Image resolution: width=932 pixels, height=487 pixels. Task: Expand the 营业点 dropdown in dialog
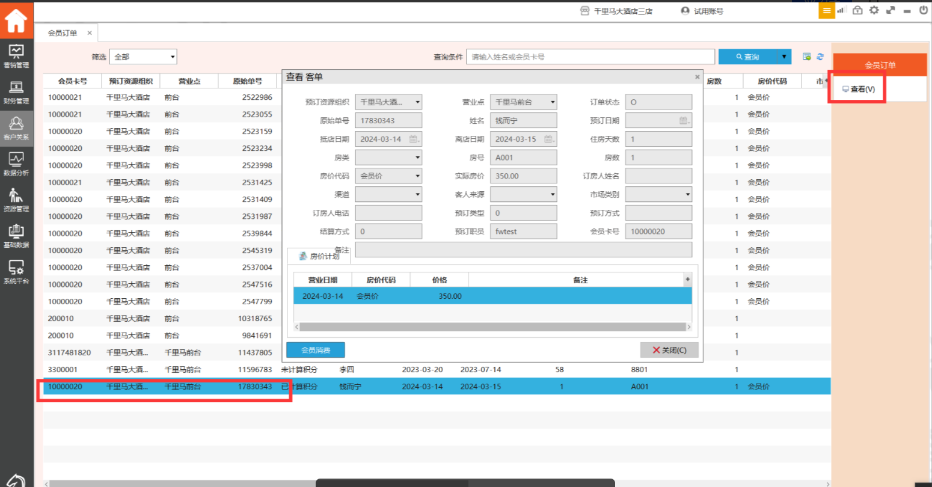click(x=553, y=102)
